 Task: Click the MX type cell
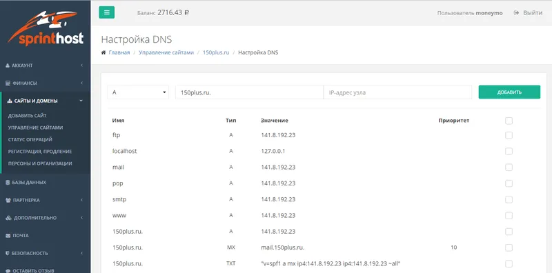tap(231, 247)
